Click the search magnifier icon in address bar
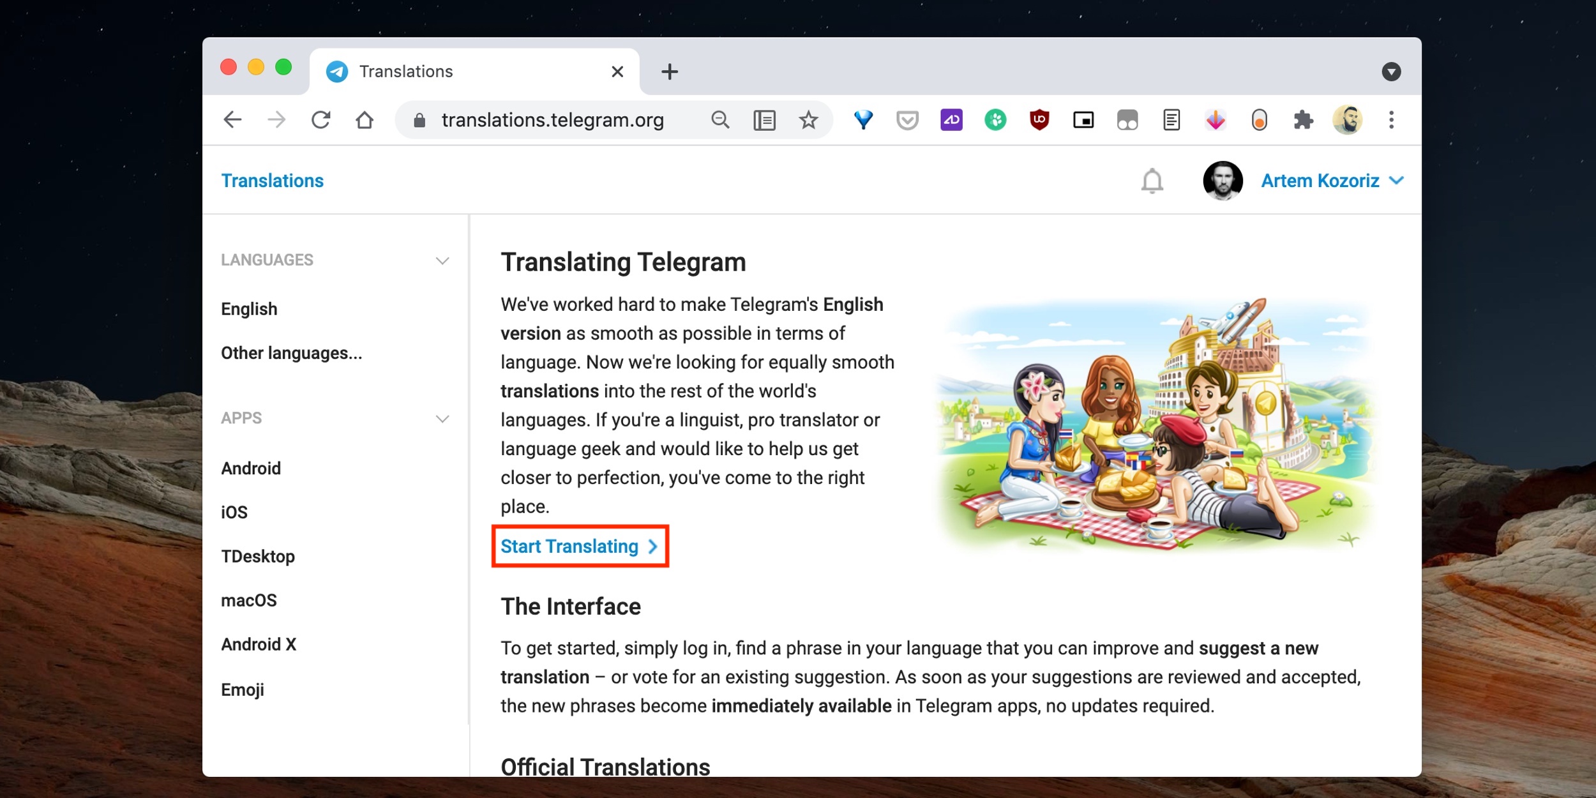 [x=719, y=121]
